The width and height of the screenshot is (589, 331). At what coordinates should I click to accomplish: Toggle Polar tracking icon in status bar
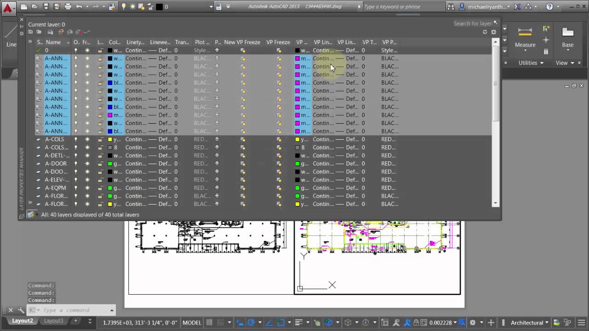251,323
